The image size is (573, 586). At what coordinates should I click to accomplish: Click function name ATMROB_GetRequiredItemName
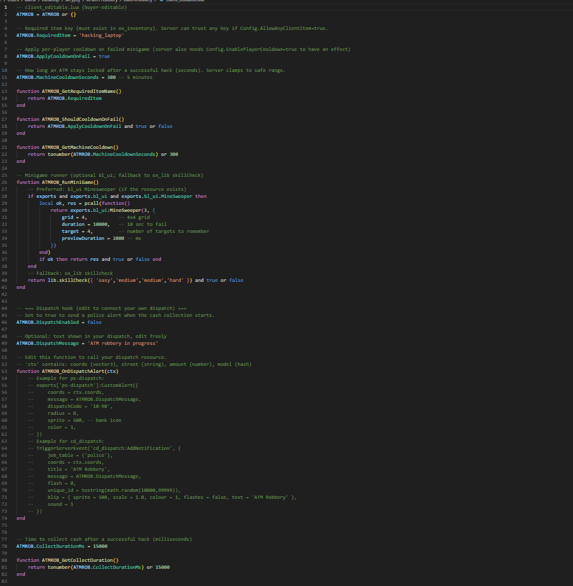click(80, 91)
